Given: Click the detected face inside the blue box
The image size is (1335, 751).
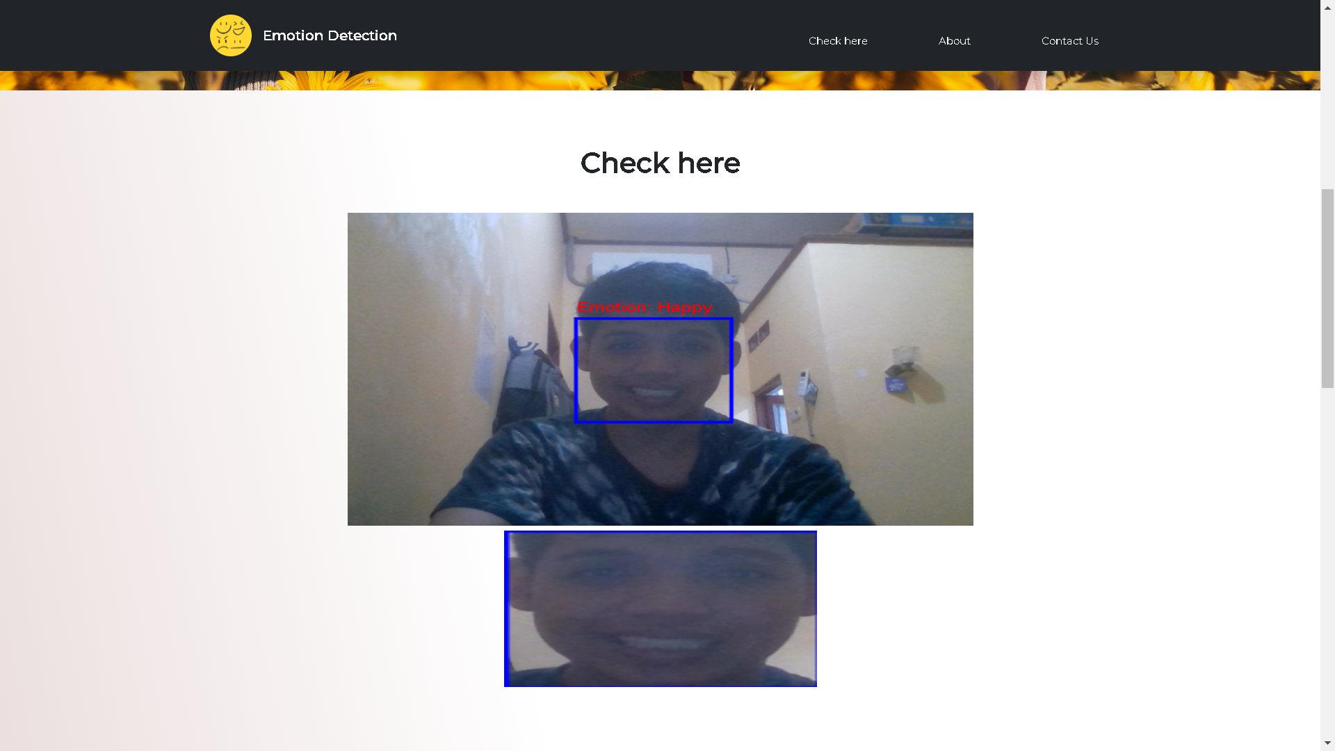Looking at the screenshot, I should (654, 369).
